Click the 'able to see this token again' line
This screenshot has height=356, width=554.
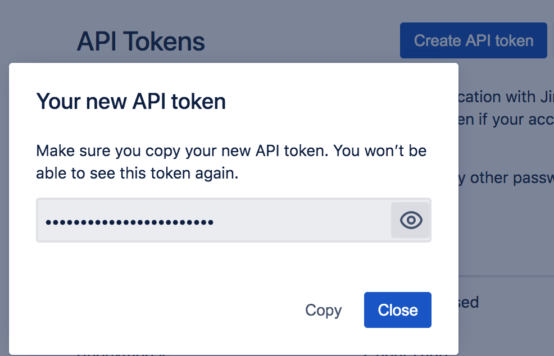coord(137,174)
